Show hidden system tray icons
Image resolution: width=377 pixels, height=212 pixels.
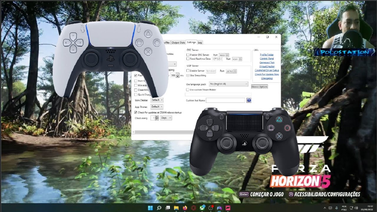click(325, 208)
